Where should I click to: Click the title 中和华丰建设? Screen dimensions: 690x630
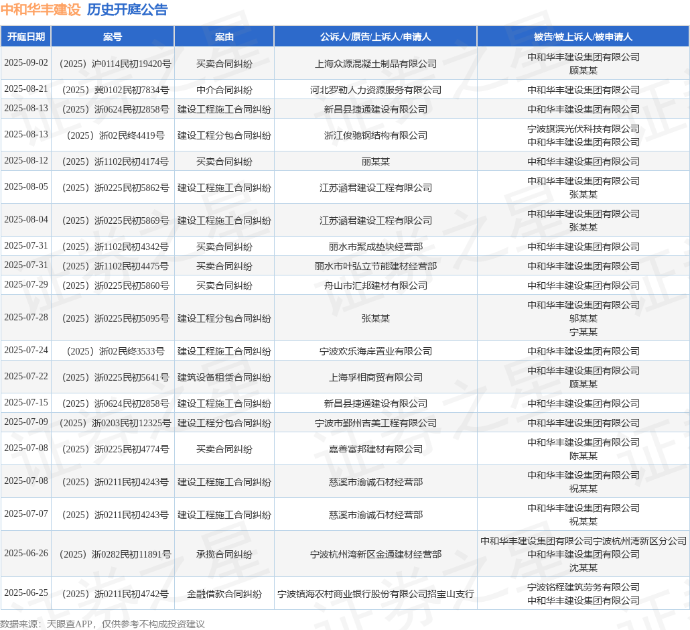[41, 9]
